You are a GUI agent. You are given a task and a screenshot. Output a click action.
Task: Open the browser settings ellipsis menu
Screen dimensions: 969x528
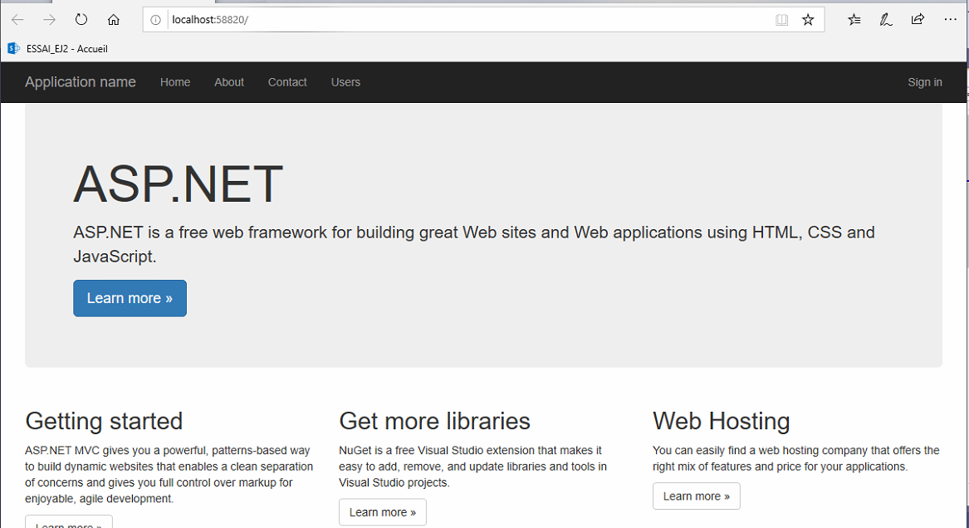click(951, 20)
